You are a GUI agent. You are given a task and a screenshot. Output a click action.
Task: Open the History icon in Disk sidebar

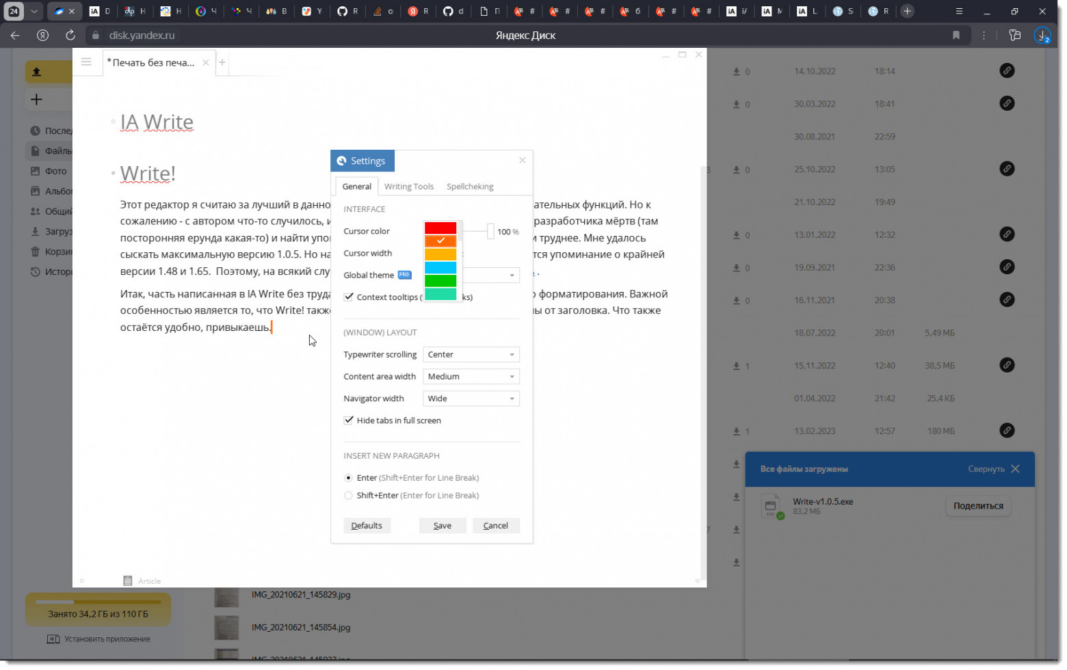pyautogui.click(x=36, y=272)
